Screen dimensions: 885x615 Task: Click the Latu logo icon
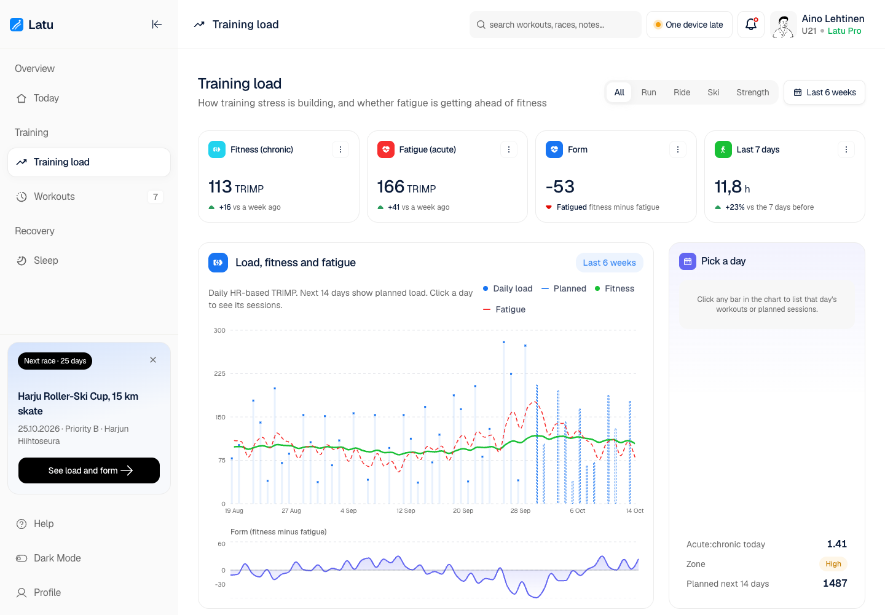(17, 25)
